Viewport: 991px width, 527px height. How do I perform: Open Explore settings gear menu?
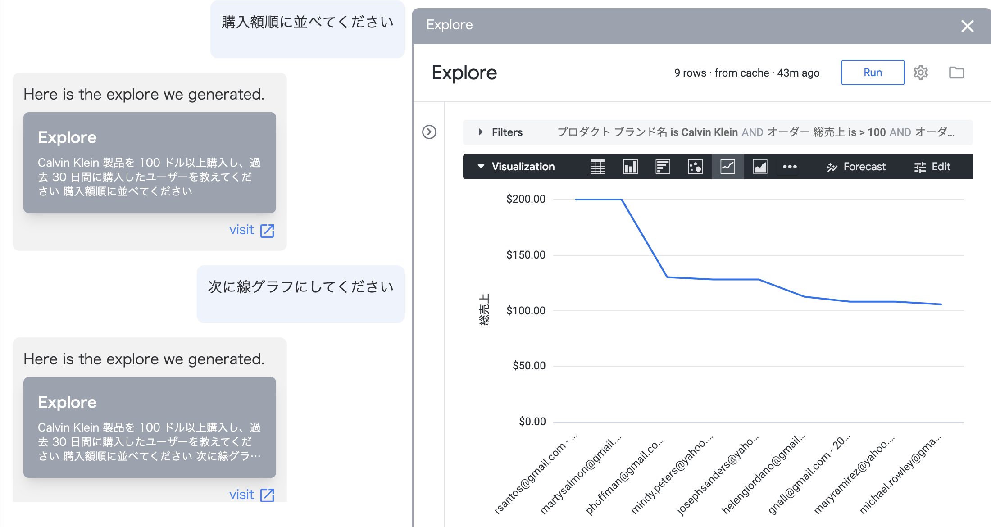(920, 73)
